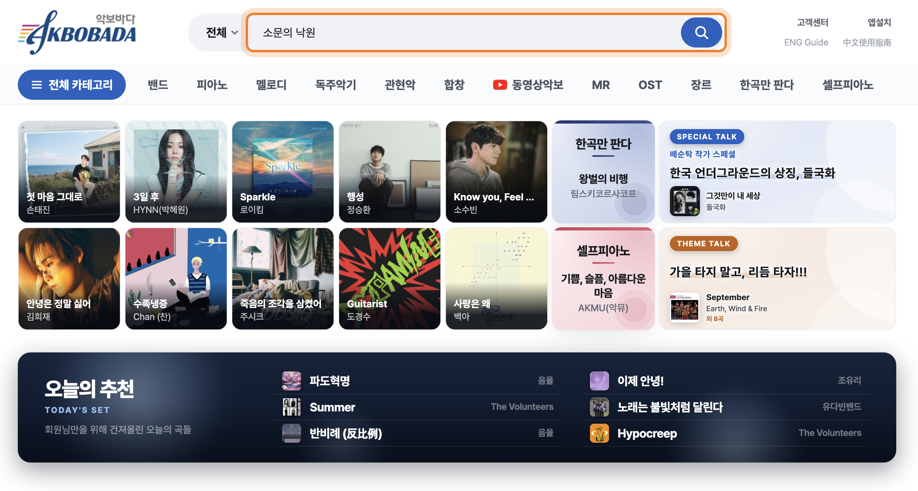The image size is (918, 491).
Task: Open the Know you, Feel 소수빈 card
Action: (497, 172)
